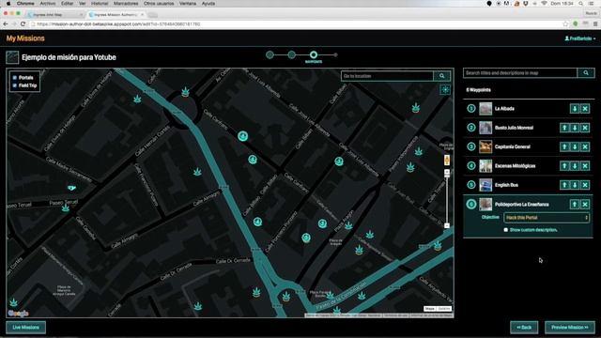Move Escenas Mitológicas waypoint up
601x338 pixels.
[564, 166]
